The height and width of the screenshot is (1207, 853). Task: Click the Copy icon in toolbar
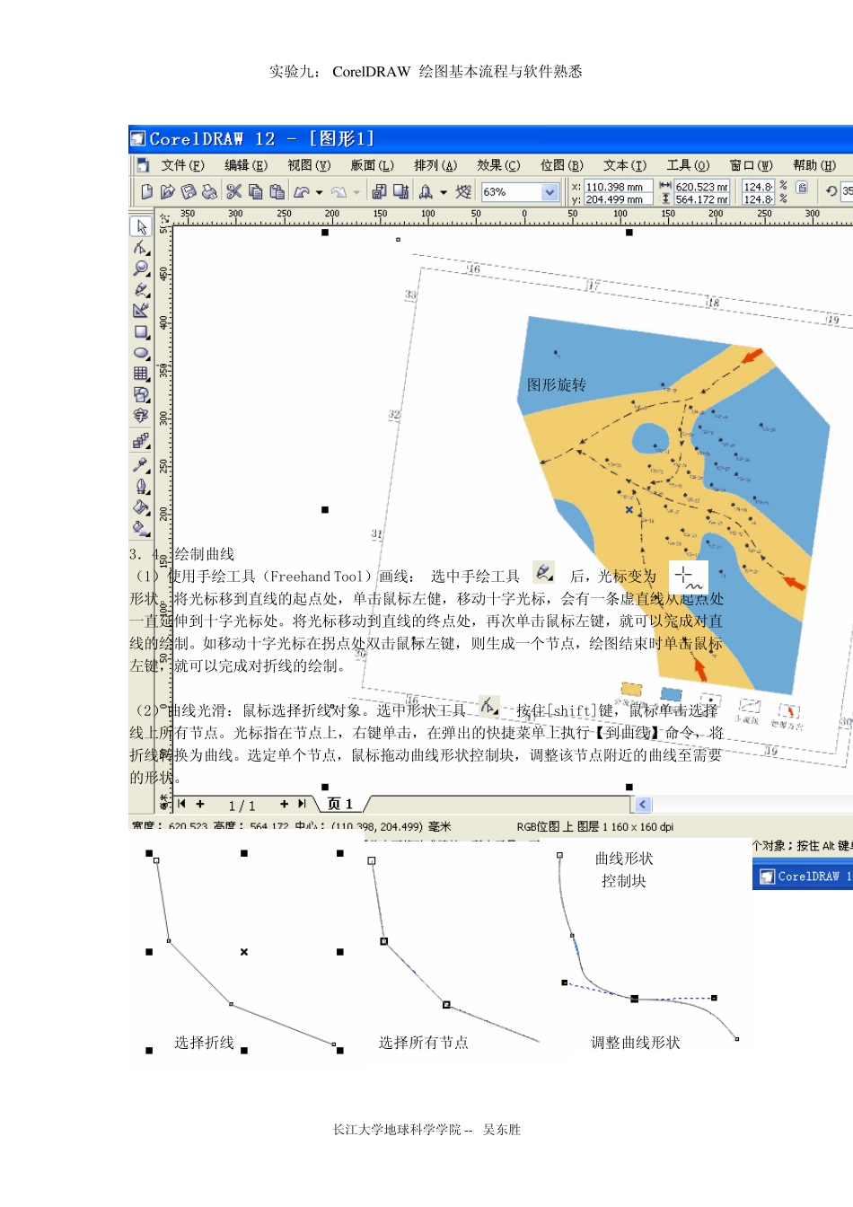pos(255,191)
